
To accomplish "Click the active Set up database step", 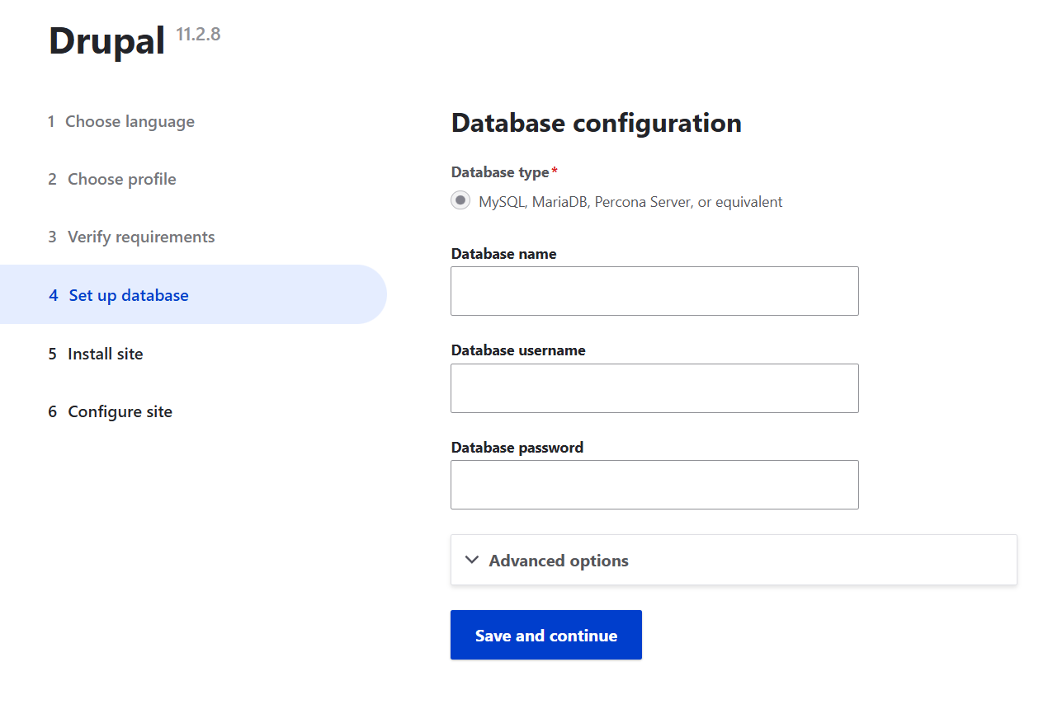I will click(x=129, y=295).
